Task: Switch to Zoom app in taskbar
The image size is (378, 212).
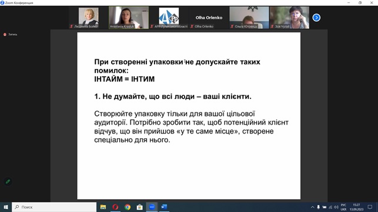Action: [152, 207]
